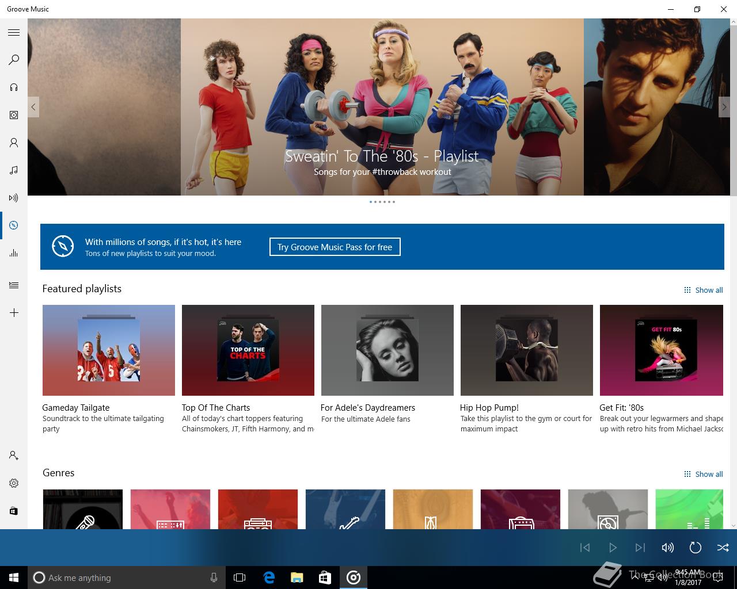Skip to the previous track
The height and width of the screenshot is (589, 737).
[585, 548]
